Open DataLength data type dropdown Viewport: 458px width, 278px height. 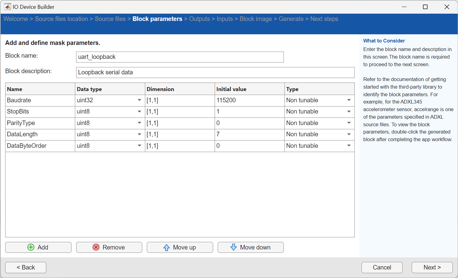click(139, 134)
